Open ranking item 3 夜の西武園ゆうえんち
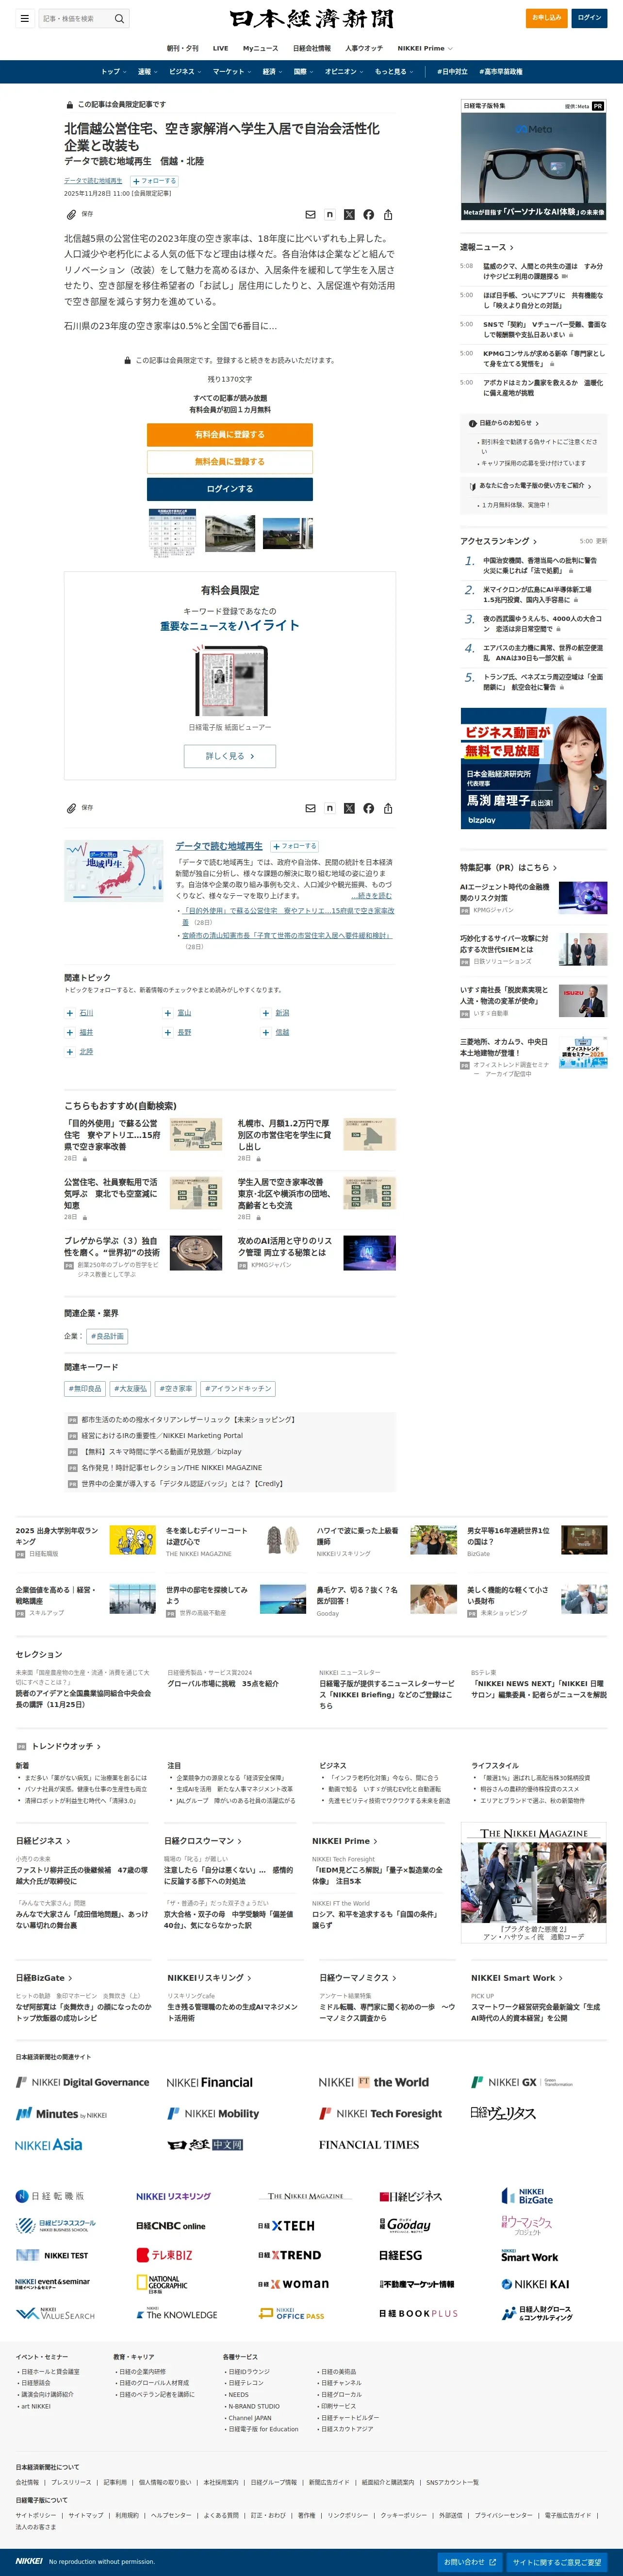The width and height of the screenshot is (623, 2576). coord(542,624)
